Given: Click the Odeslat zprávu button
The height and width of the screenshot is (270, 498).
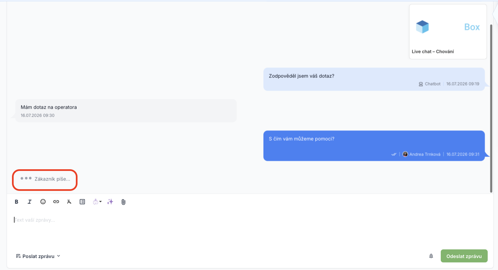Looking at the screenshot, I should 464,256.
